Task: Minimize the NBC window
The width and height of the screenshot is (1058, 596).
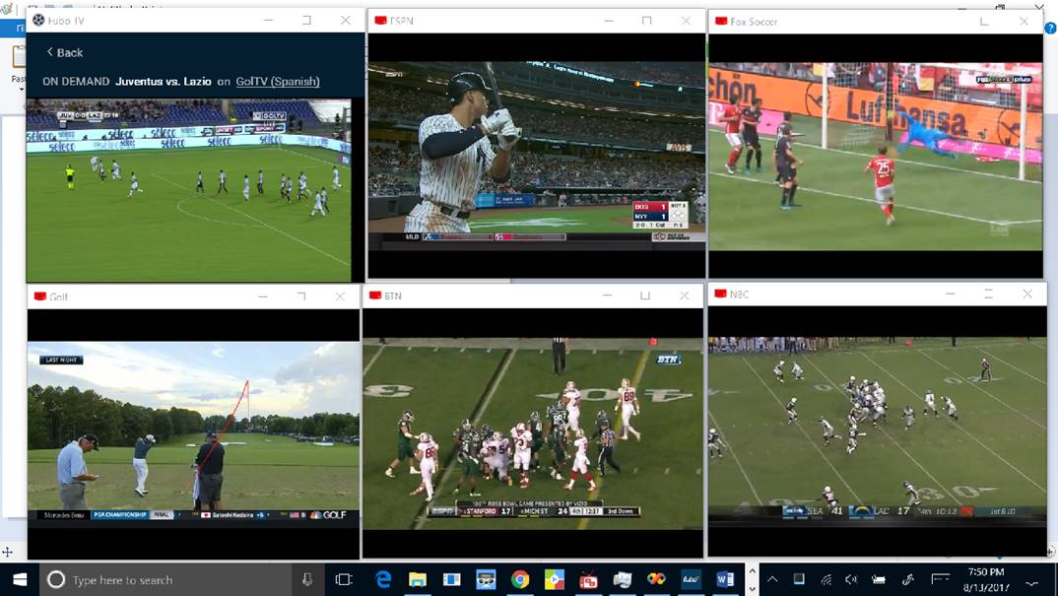Action: point(950,295)
